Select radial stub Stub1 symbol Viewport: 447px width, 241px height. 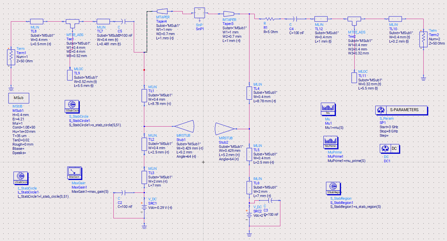(x=184, y=126)
